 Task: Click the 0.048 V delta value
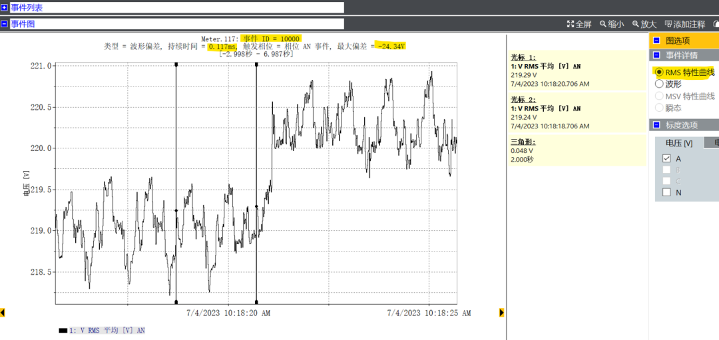pos(522,151)
